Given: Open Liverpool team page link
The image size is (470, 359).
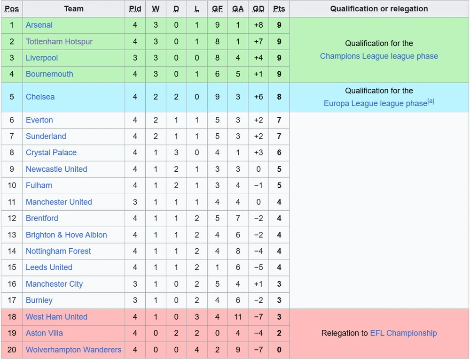Looking at the screenshot, I should pos(42,58).
